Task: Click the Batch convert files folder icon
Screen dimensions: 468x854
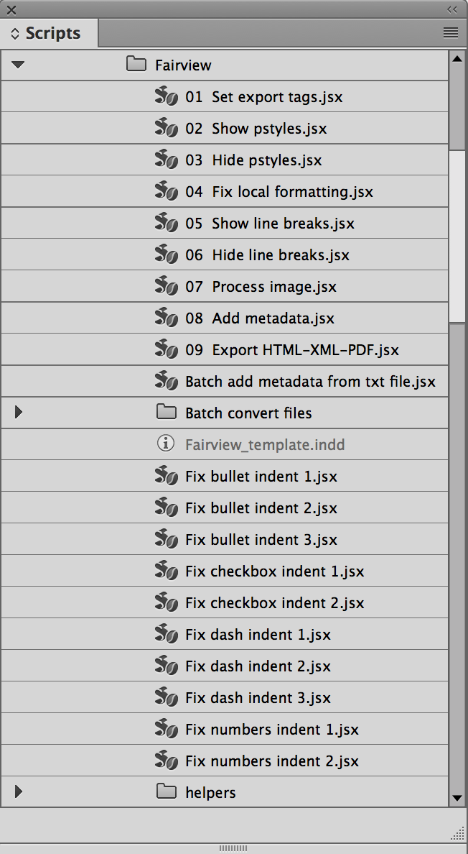Action: (167, 413)
